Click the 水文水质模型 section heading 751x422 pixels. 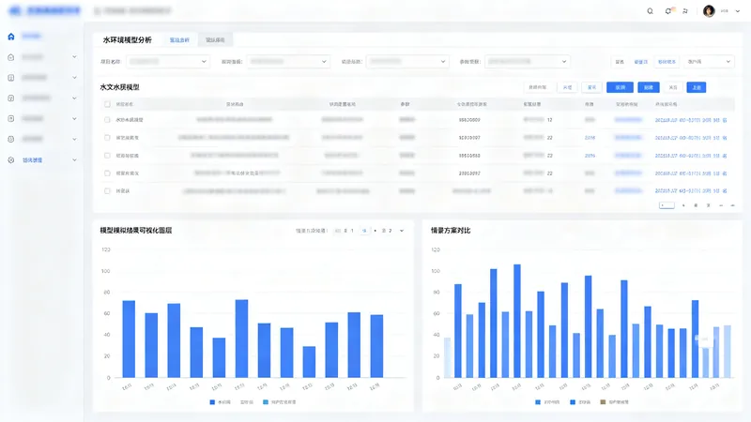point(120,87)
